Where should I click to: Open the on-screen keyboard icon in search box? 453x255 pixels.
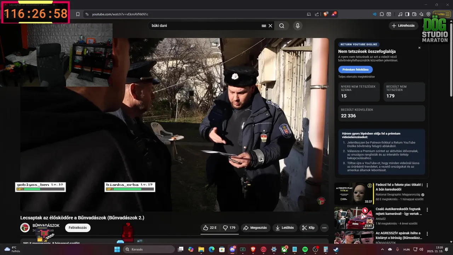click(264, 25)
